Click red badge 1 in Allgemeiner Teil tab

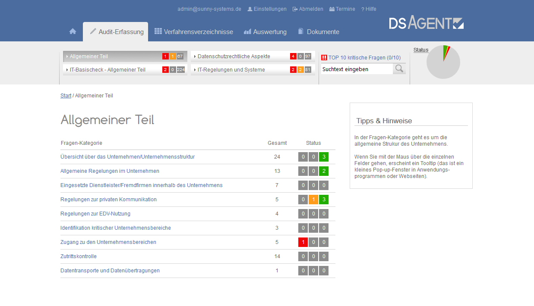pyautogui.click(x=165, y=56)
